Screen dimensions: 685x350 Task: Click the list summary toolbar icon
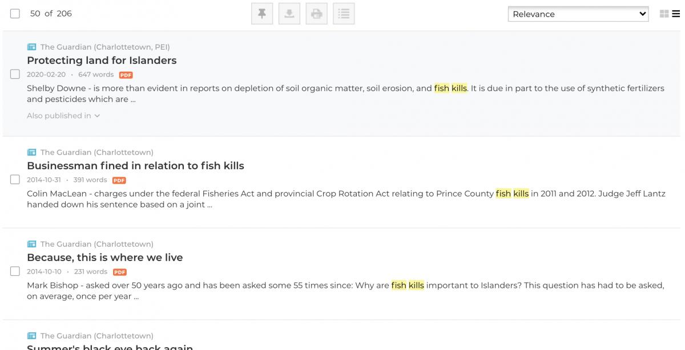click(344, 14)
